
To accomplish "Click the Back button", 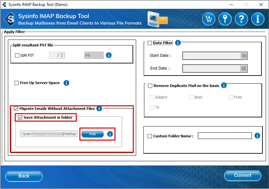I will [24, 176].
